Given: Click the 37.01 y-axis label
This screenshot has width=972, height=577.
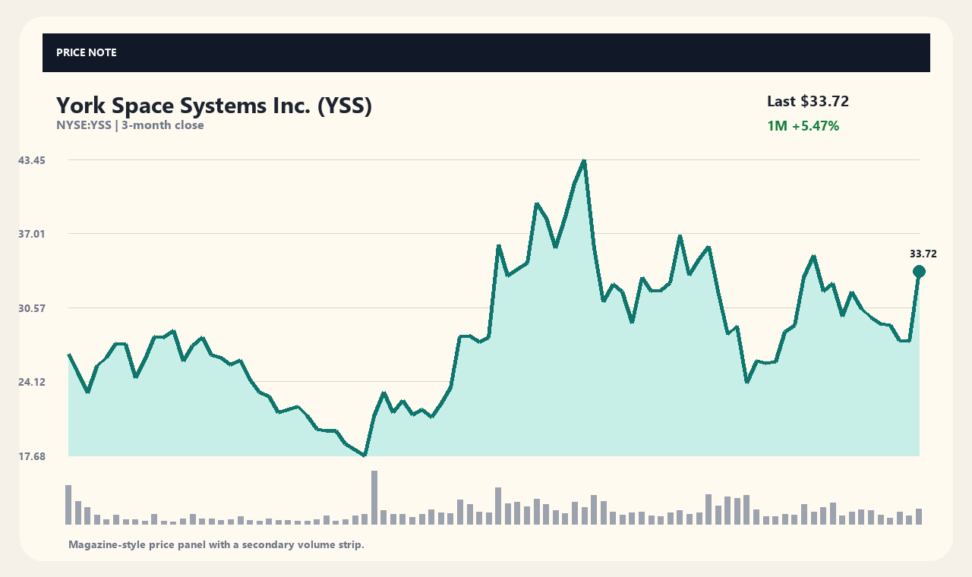Looking at the screenshot, I should 32,234.
